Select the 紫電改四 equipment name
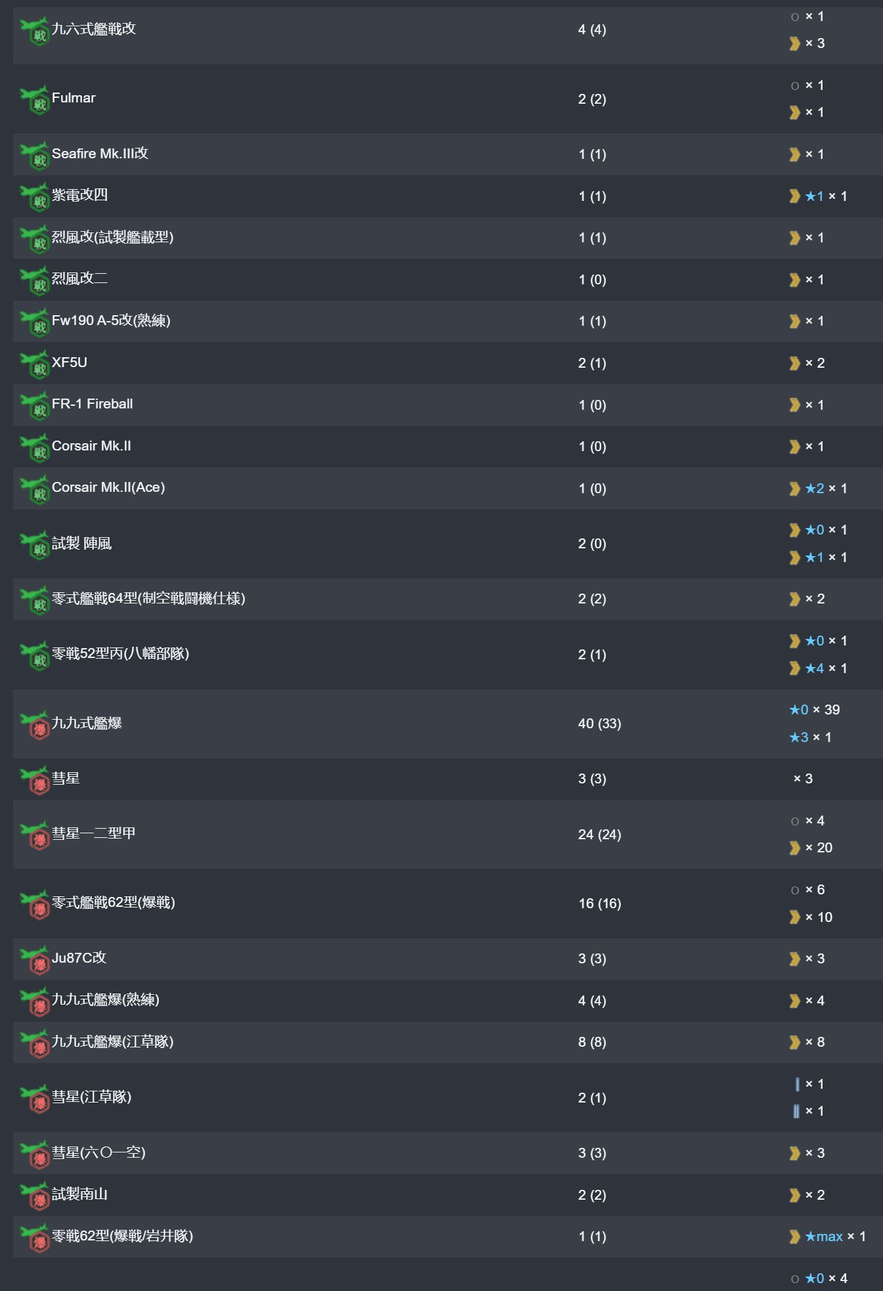883x1291 pixels. coord(79,195)
